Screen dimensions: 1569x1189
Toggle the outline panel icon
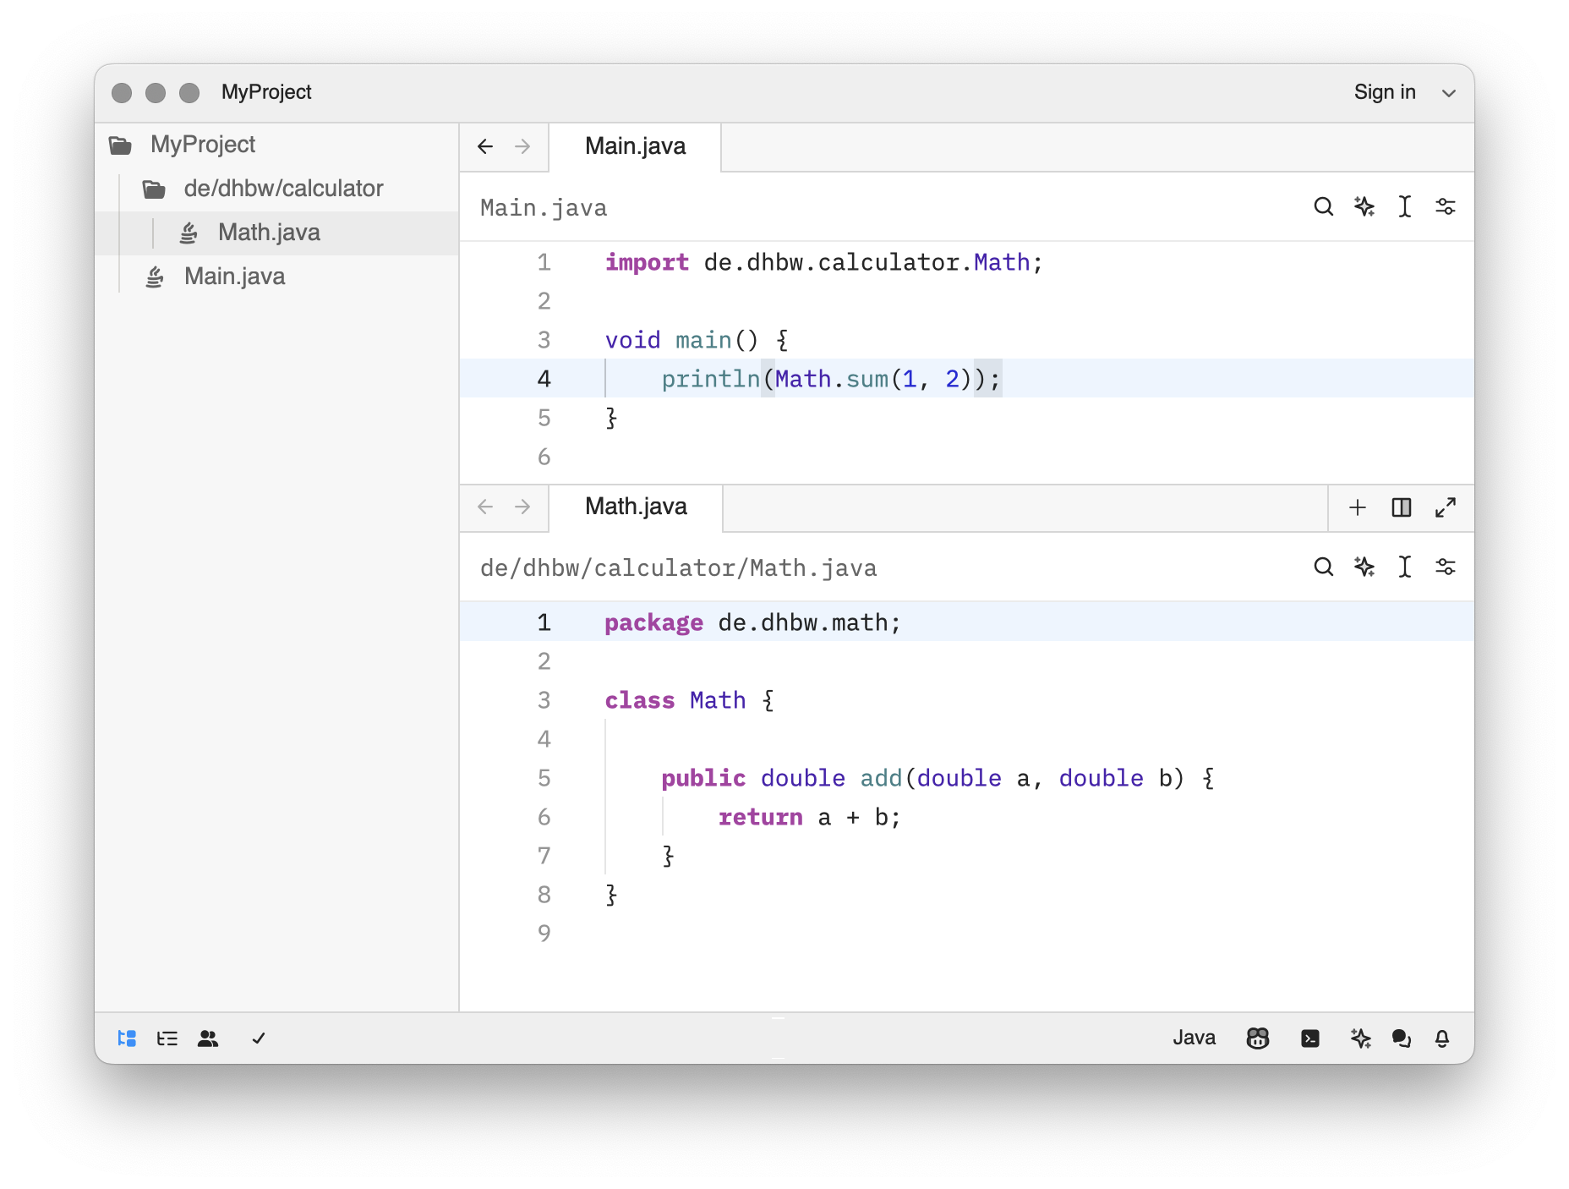tap(167, 1038)
